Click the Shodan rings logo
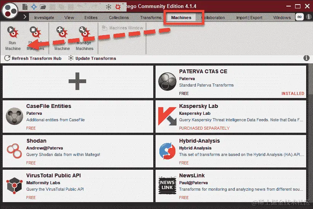Viewport: 313px width, 209px height. tap(14, 151)
